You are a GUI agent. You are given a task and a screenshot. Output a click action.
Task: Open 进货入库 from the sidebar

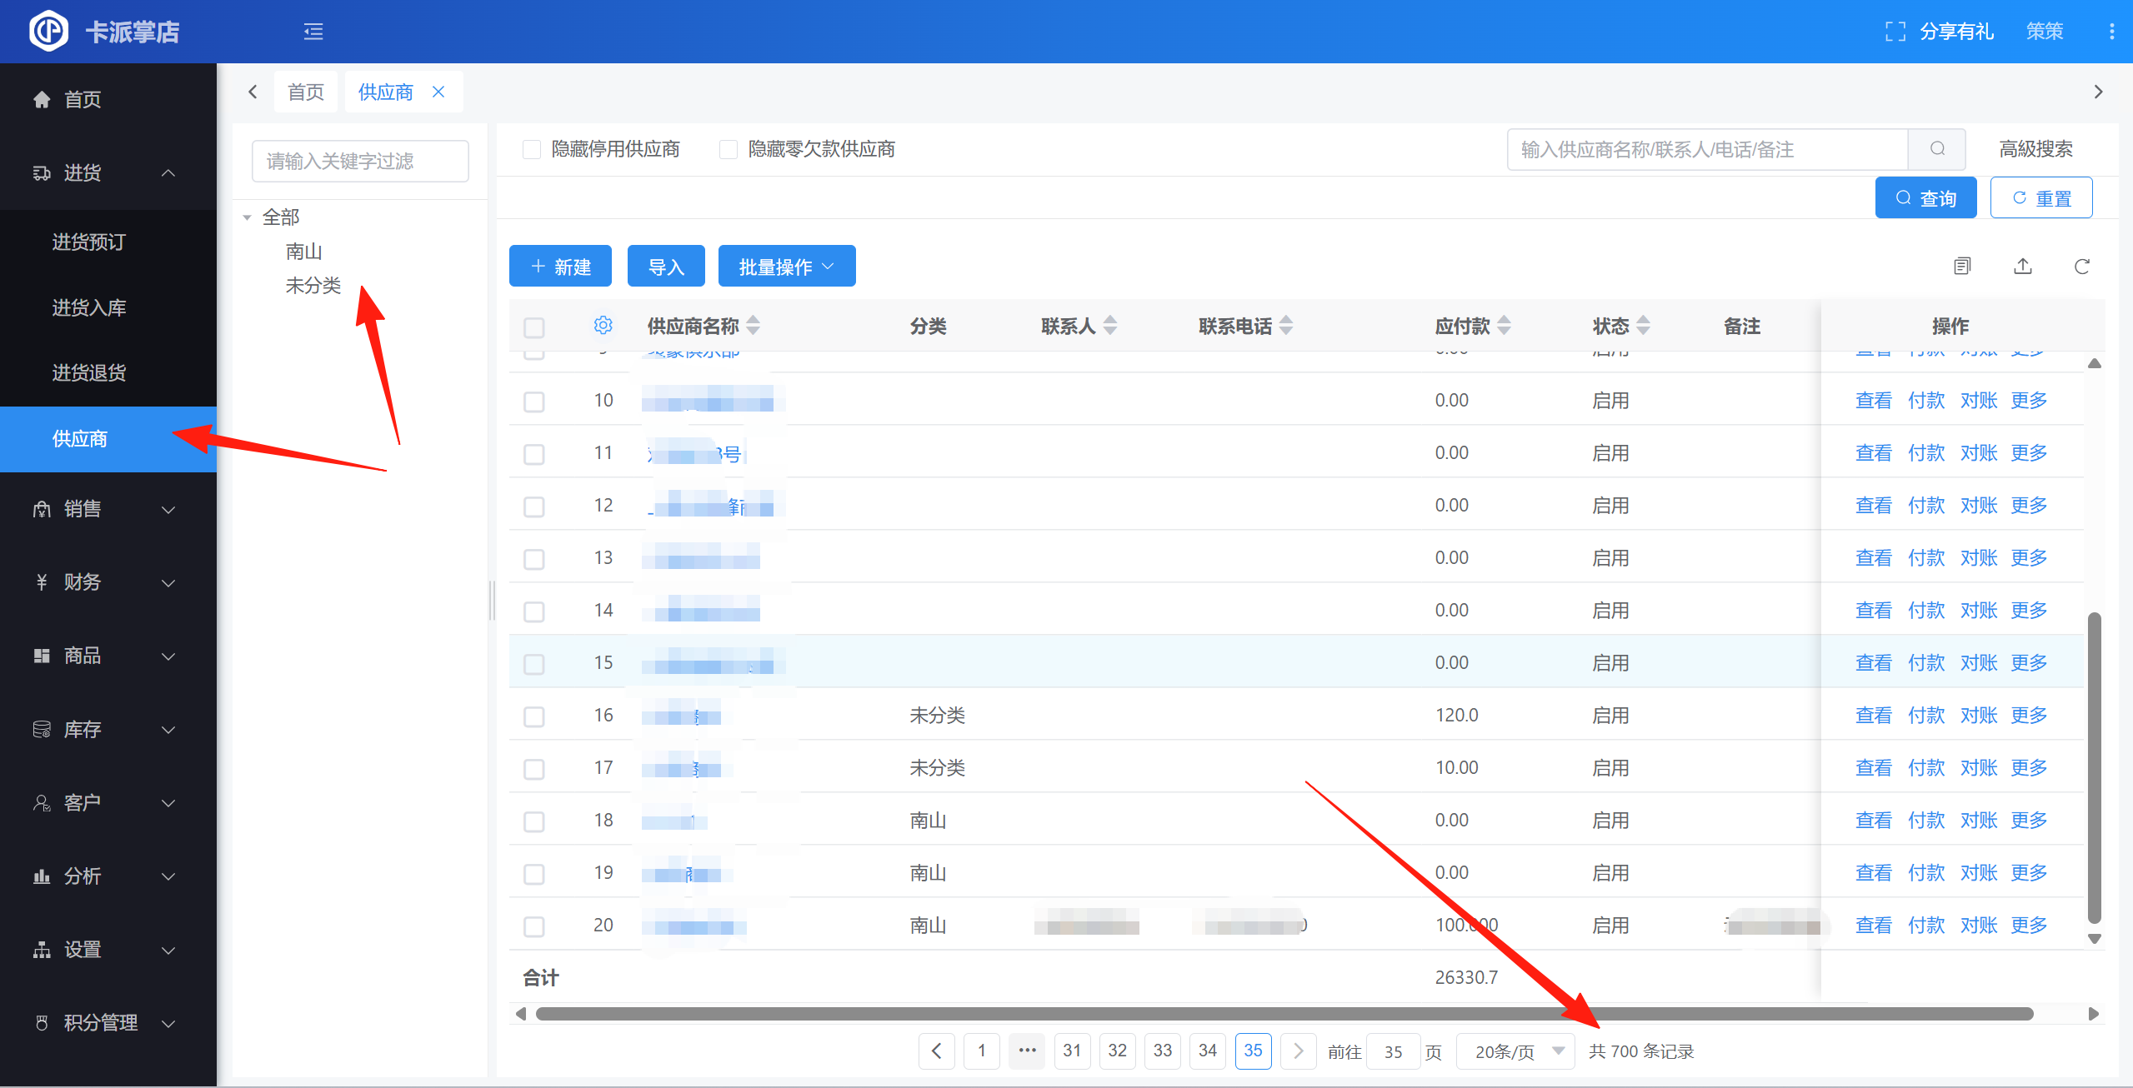[89, 307]
